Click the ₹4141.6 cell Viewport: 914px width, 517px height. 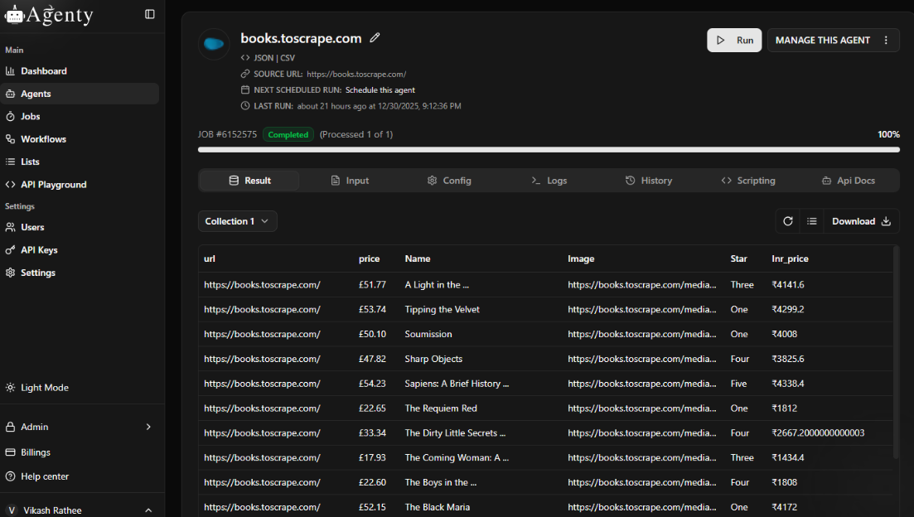click(787, 285)
